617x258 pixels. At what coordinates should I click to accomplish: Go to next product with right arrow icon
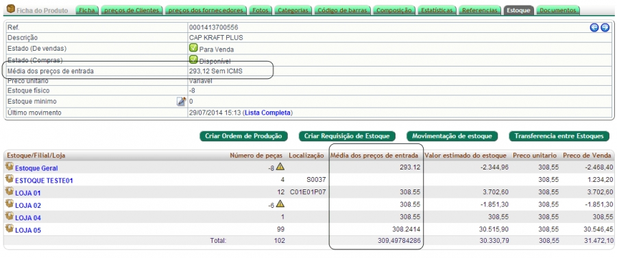click(x=605, y=27)
